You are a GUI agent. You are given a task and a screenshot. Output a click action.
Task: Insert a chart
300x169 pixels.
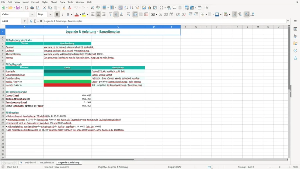click(x=149, y=8)
